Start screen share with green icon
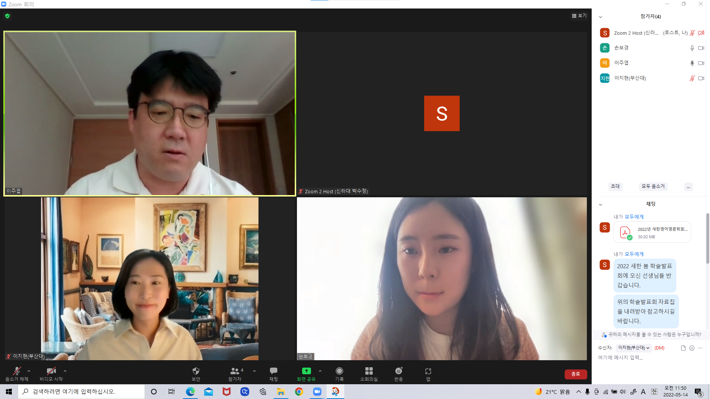 (306, 371)
